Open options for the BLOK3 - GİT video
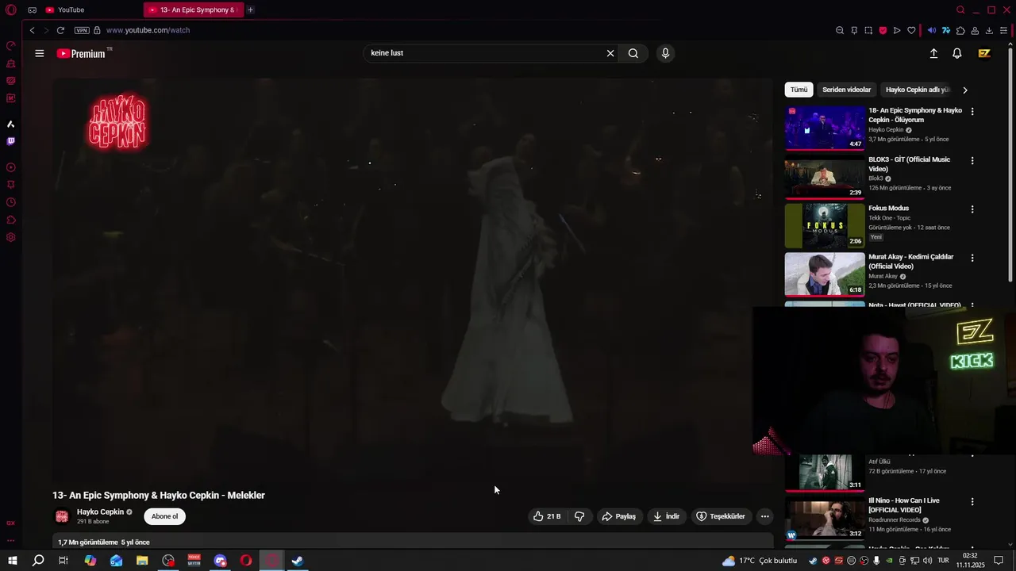Viewport: 1016px width, 571px height. click(972, 160)
